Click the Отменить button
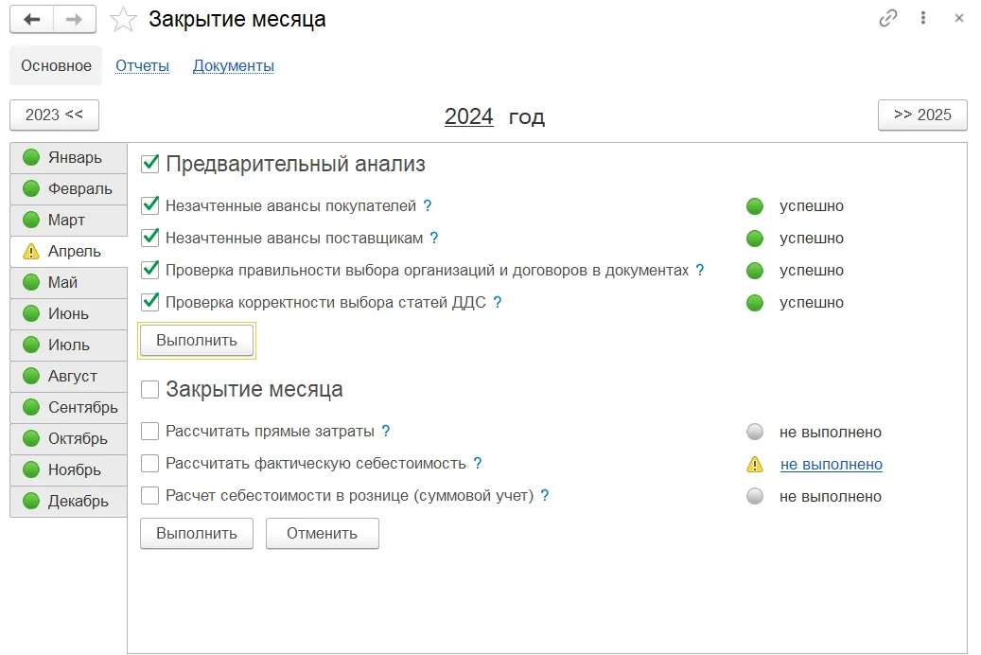Screen dimensions: 981x655 pos(323,534)
